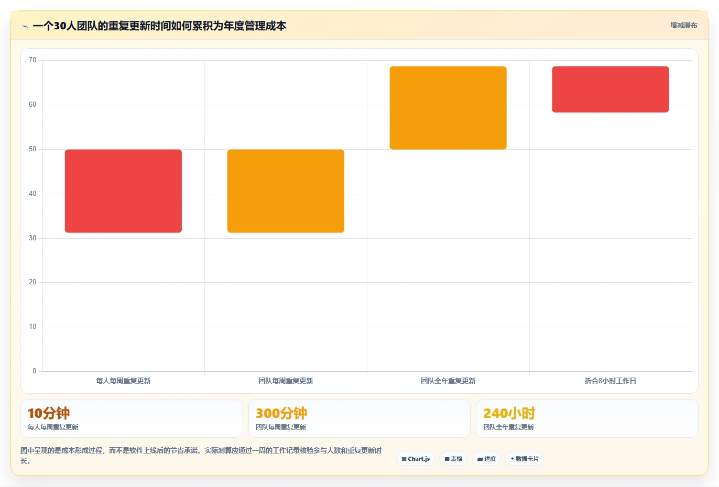
Task: Click the y-axis value 50
Action: pyautogui.click(x=32, y=149)
